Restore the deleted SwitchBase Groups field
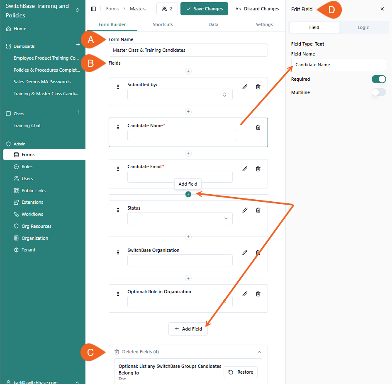The width and height of the screenshot is (392, 384). pos(240,372)
